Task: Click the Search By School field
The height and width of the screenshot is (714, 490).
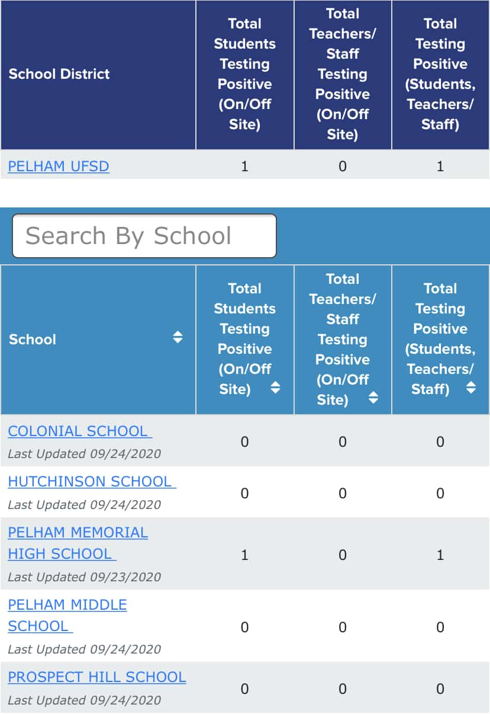Action: click(x=144, y=236)
